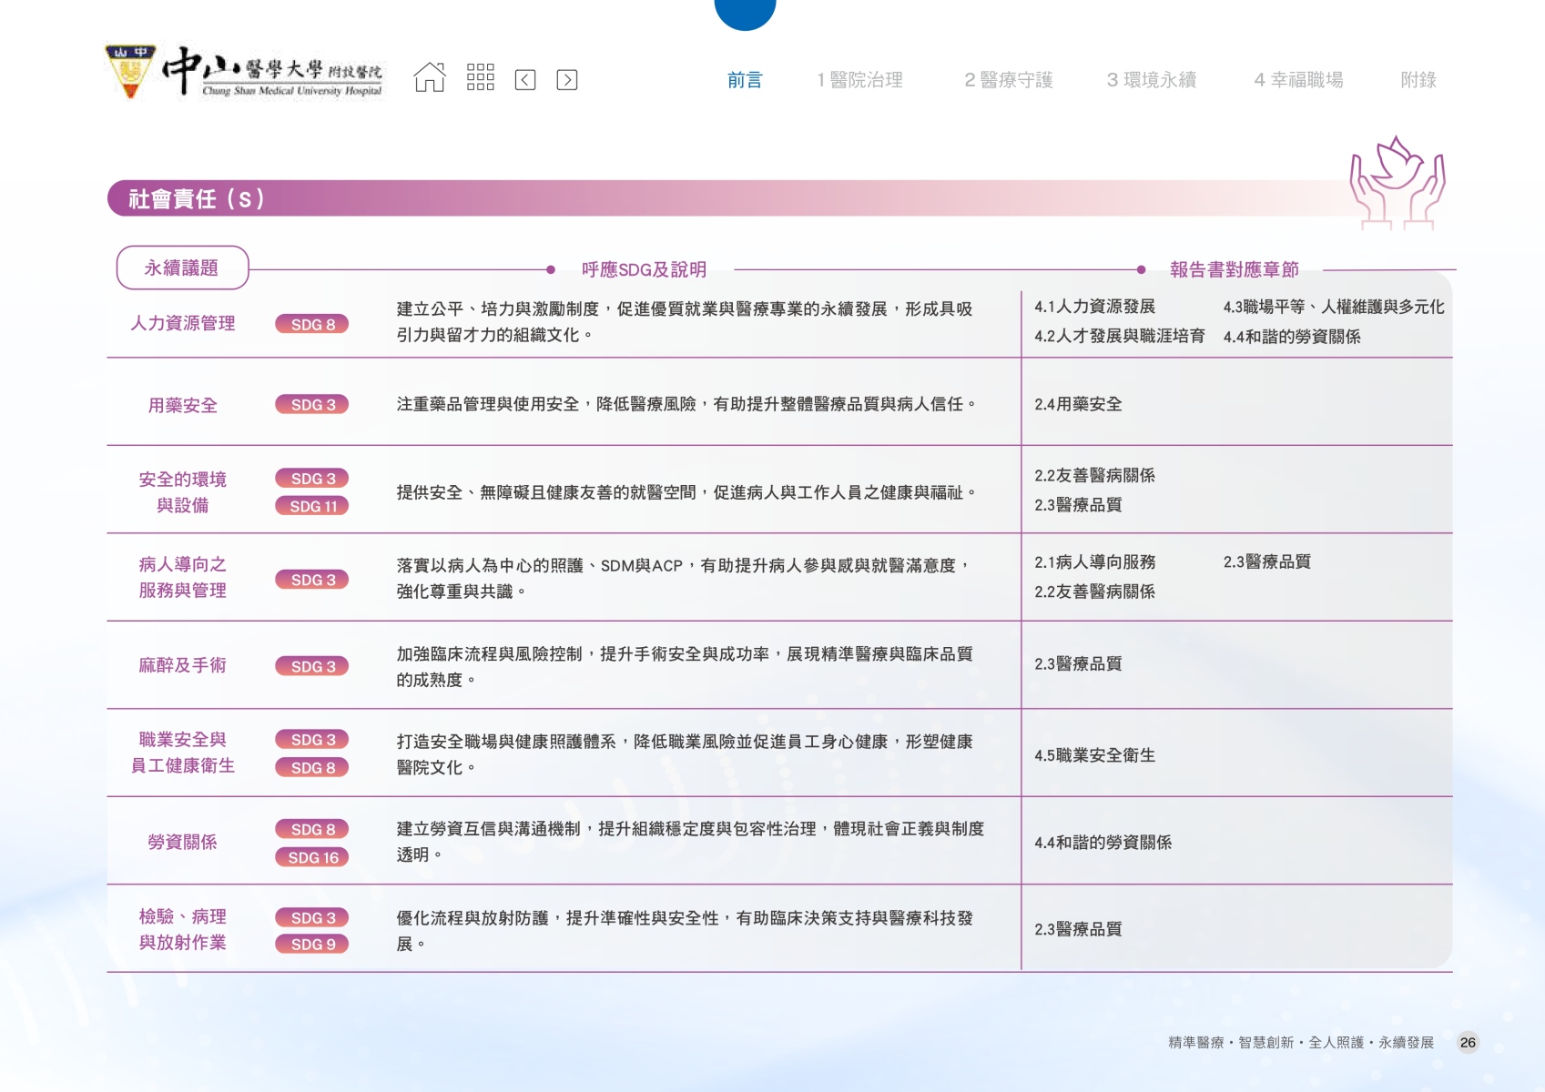Click the home icon in header
Viewport: 1545px width, 1092px height.
430,78
